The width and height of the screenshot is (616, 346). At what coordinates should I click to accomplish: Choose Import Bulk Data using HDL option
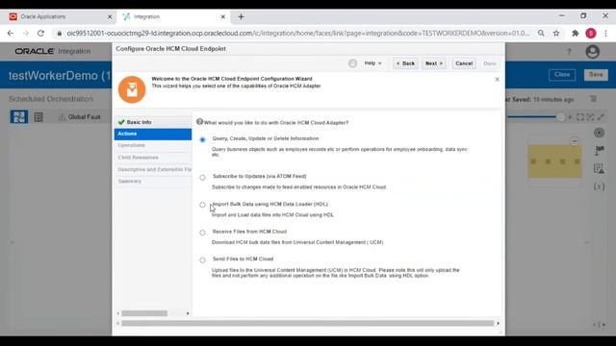pyautogui.click(x=202, y=205)
